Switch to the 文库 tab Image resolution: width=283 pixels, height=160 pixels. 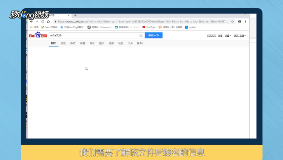(x=130, y=43)
